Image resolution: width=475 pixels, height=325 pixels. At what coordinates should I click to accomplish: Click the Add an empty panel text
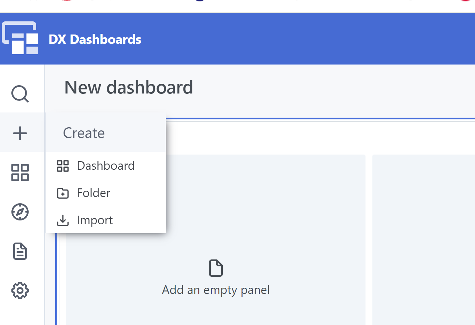(216, 290)
